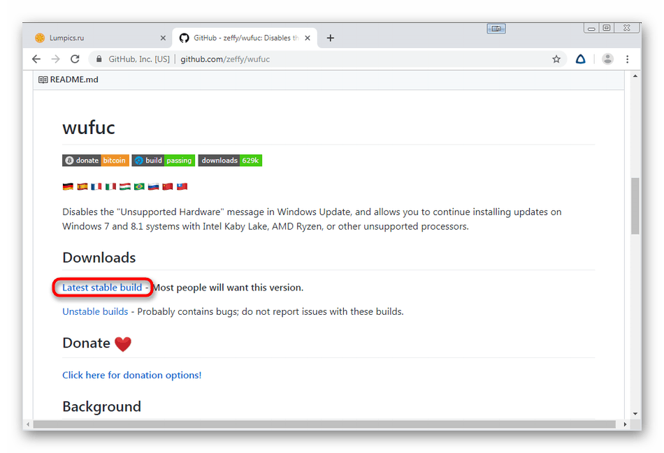Bookmark this page with the star icon
Image resolution: width=664 pixels, height=453 pixels.
tap(556, 59)
